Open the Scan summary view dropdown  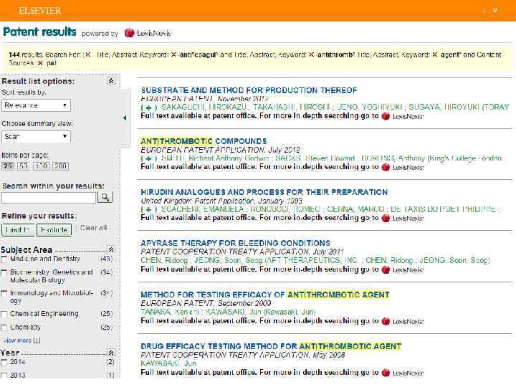(36, 137)
